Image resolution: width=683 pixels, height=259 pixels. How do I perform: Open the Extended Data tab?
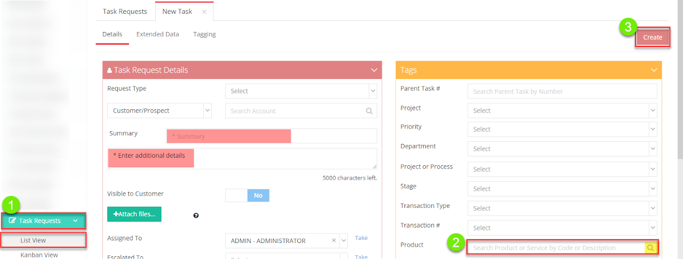click(x=157, y=34)
